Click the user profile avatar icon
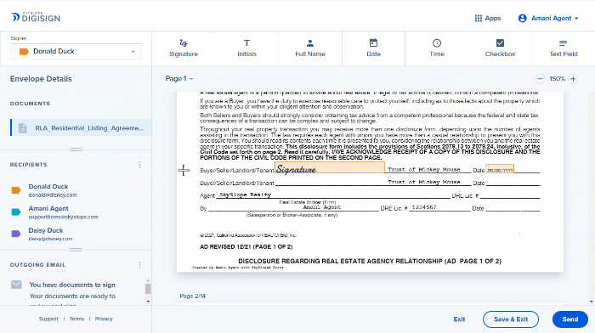This screenshot has height=333, width=595. 523,18
